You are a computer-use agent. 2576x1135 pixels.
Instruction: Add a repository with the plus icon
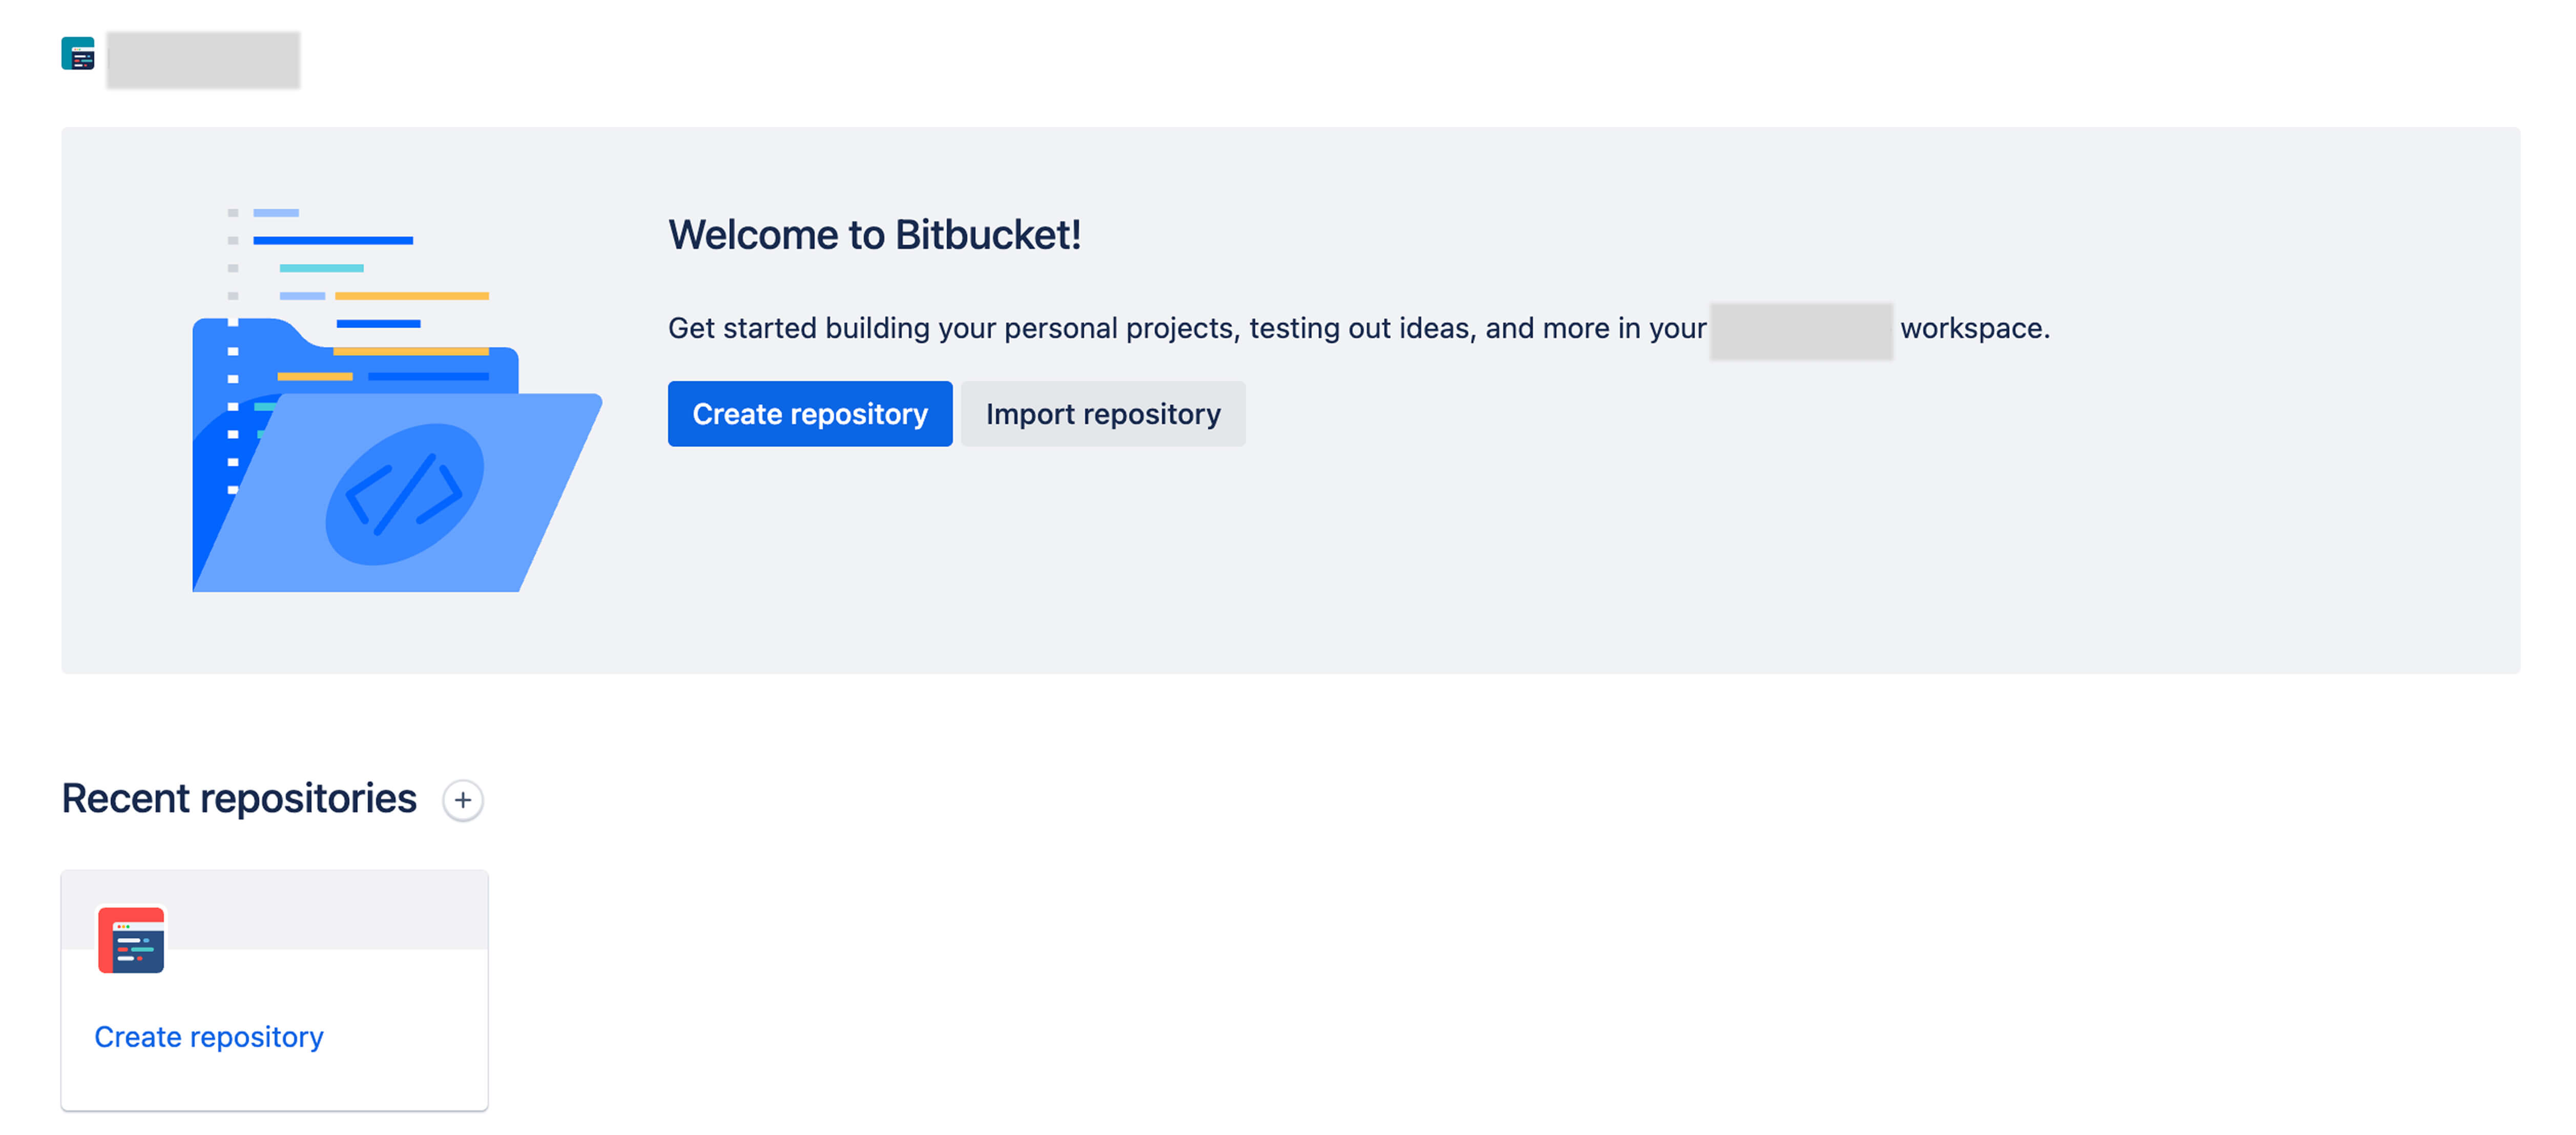463,800
